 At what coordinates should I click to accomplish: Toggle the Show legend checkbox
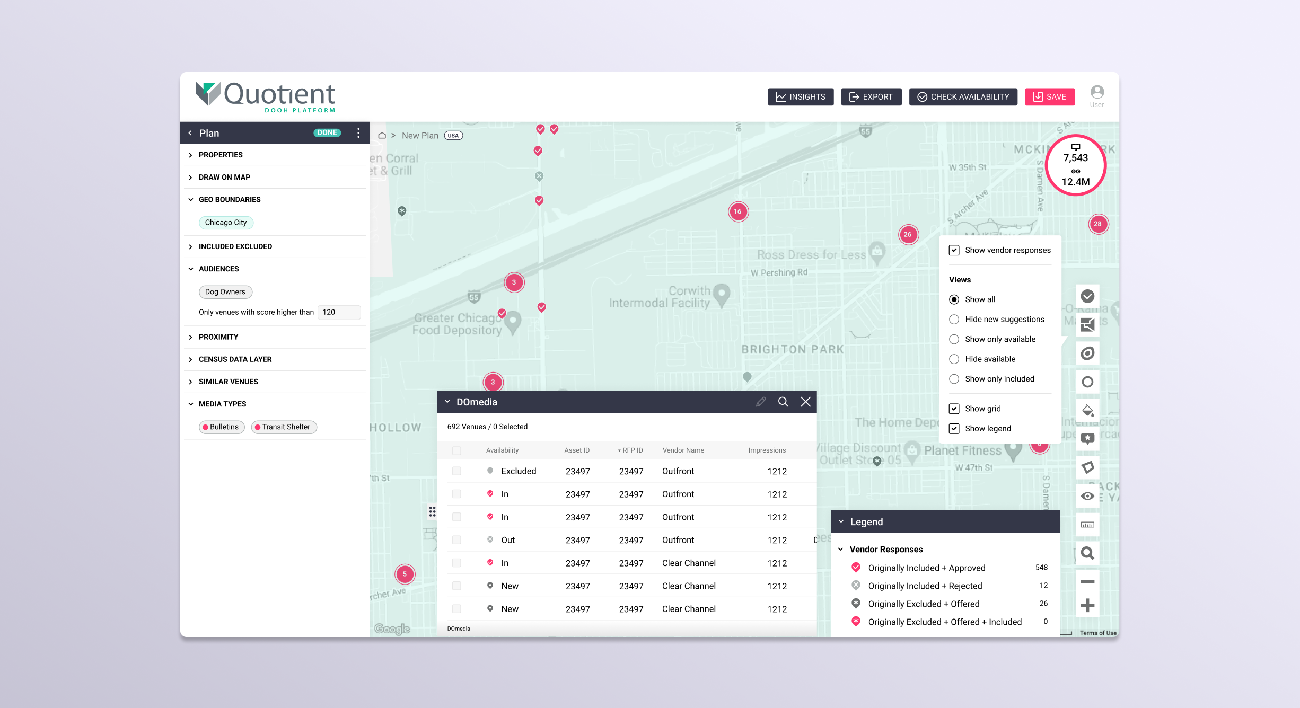[x=954, y=428]
